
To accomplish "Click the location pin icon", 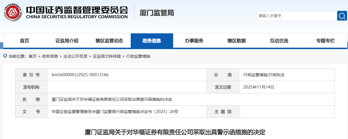I will 5,56.
